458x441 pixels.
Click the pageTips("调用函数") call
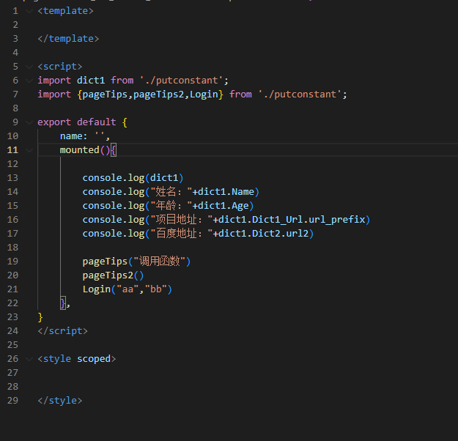click(136, 262)
